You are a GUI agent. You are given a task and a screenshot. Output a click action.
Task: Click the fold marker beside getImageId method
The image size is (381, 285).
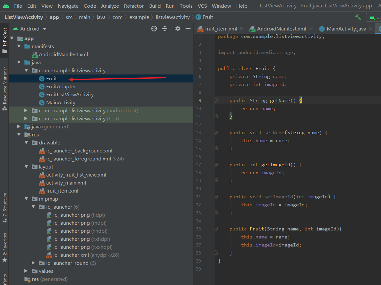tap(215, 165)
